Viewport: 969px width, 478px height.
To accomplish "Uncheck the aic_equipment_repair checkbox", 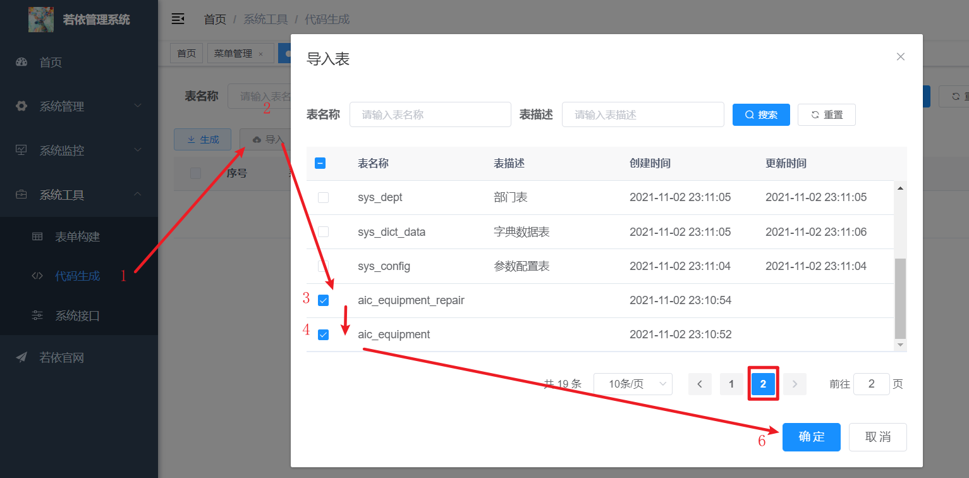I will click(323, 300).
